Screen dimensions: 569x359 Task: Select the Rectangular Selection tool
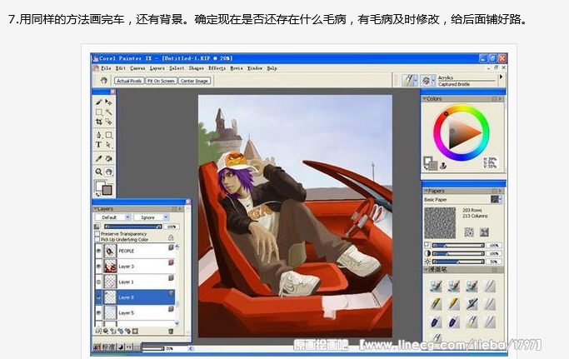[x=98, y=112]
